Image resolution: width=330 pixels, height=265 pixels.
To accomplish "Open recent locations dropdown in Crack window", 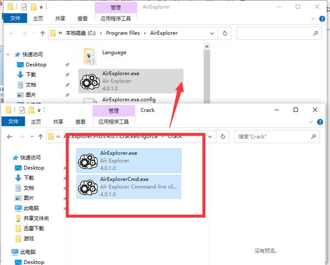I will click(x=32, y=137).
